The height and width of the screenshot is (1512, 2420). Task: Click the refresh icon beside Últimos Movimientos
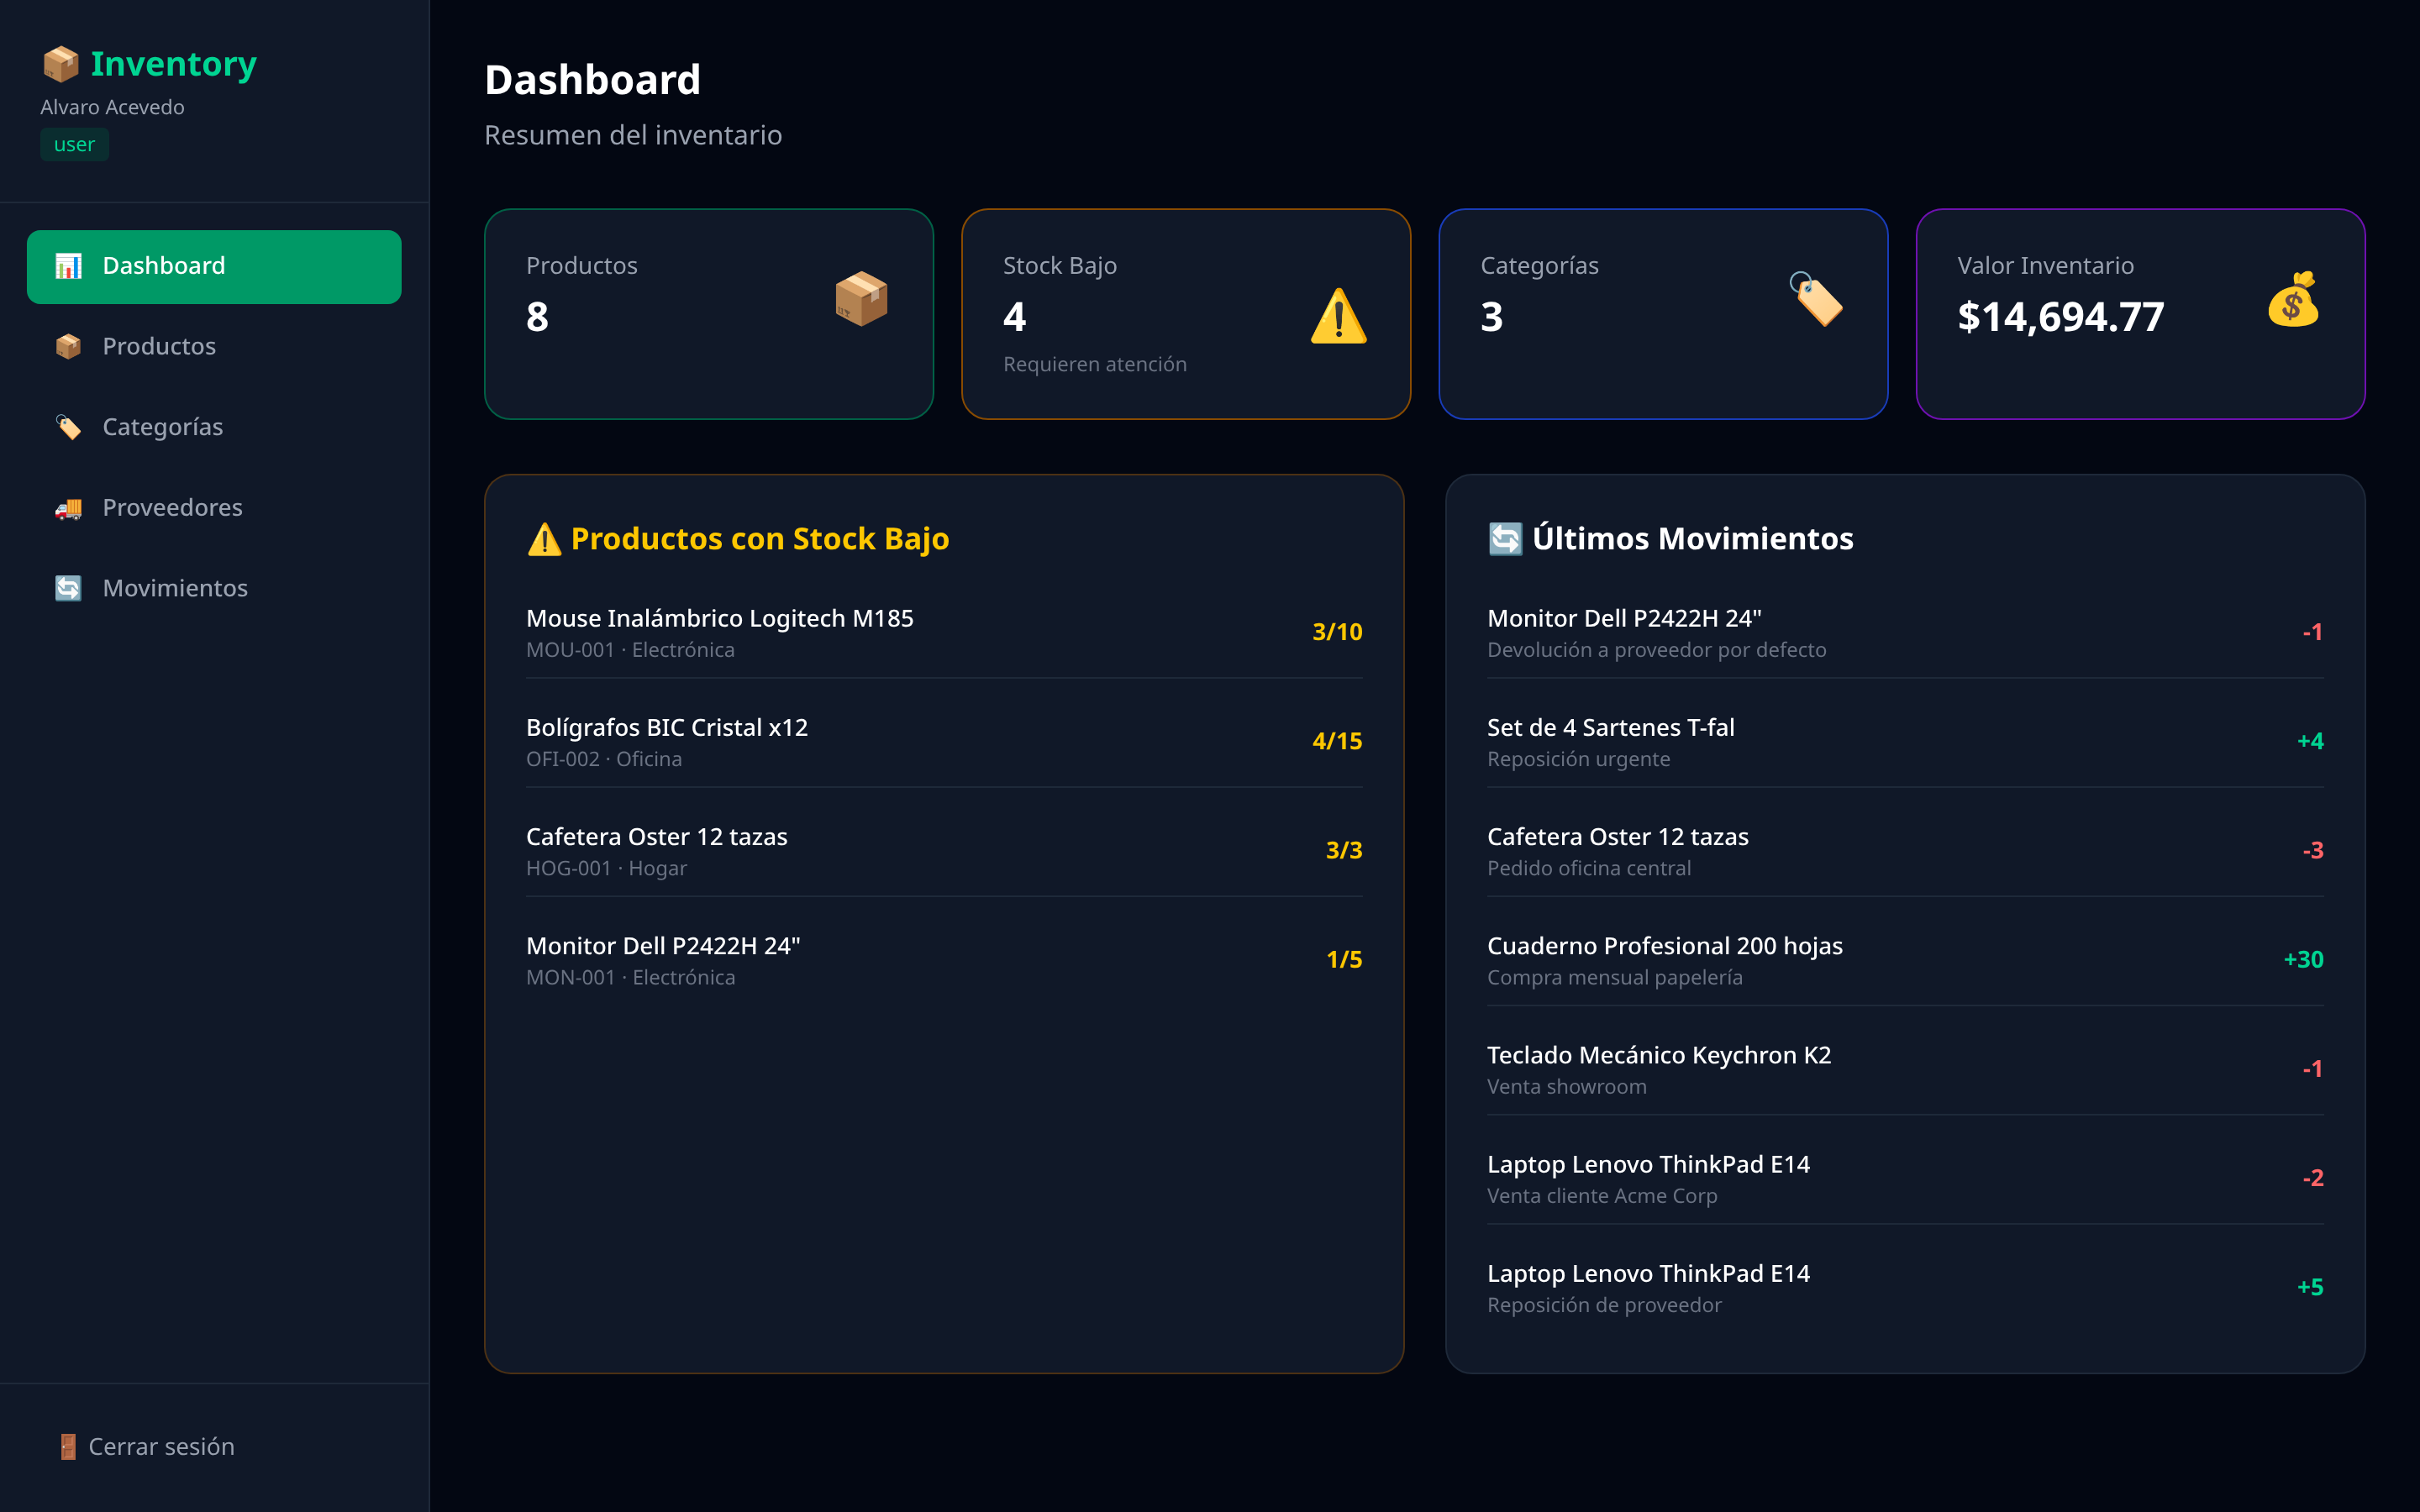tap(1506, 539)
